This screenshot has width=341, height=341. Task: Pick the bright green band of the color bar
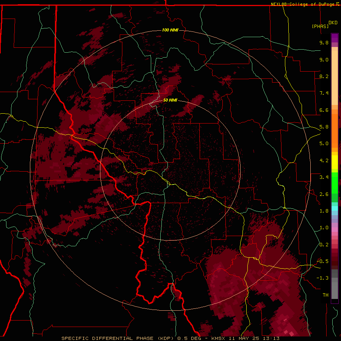click(335, 183)
